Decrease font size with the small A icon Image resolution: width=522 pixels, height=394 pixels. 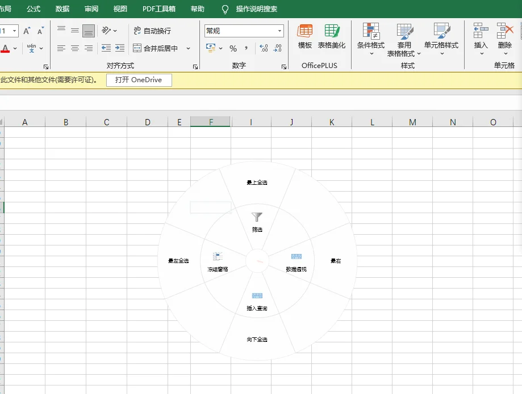pyautogui.click(x=41, y=31)
